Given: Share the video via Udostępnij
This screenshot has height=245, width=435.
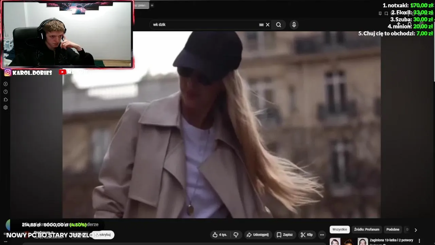Looking at the screenshot, I should coord(258,235).
